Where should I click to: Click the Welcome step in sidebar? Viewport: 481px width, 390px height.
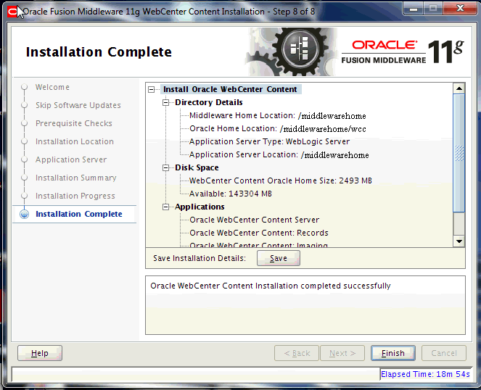[52, 87]
